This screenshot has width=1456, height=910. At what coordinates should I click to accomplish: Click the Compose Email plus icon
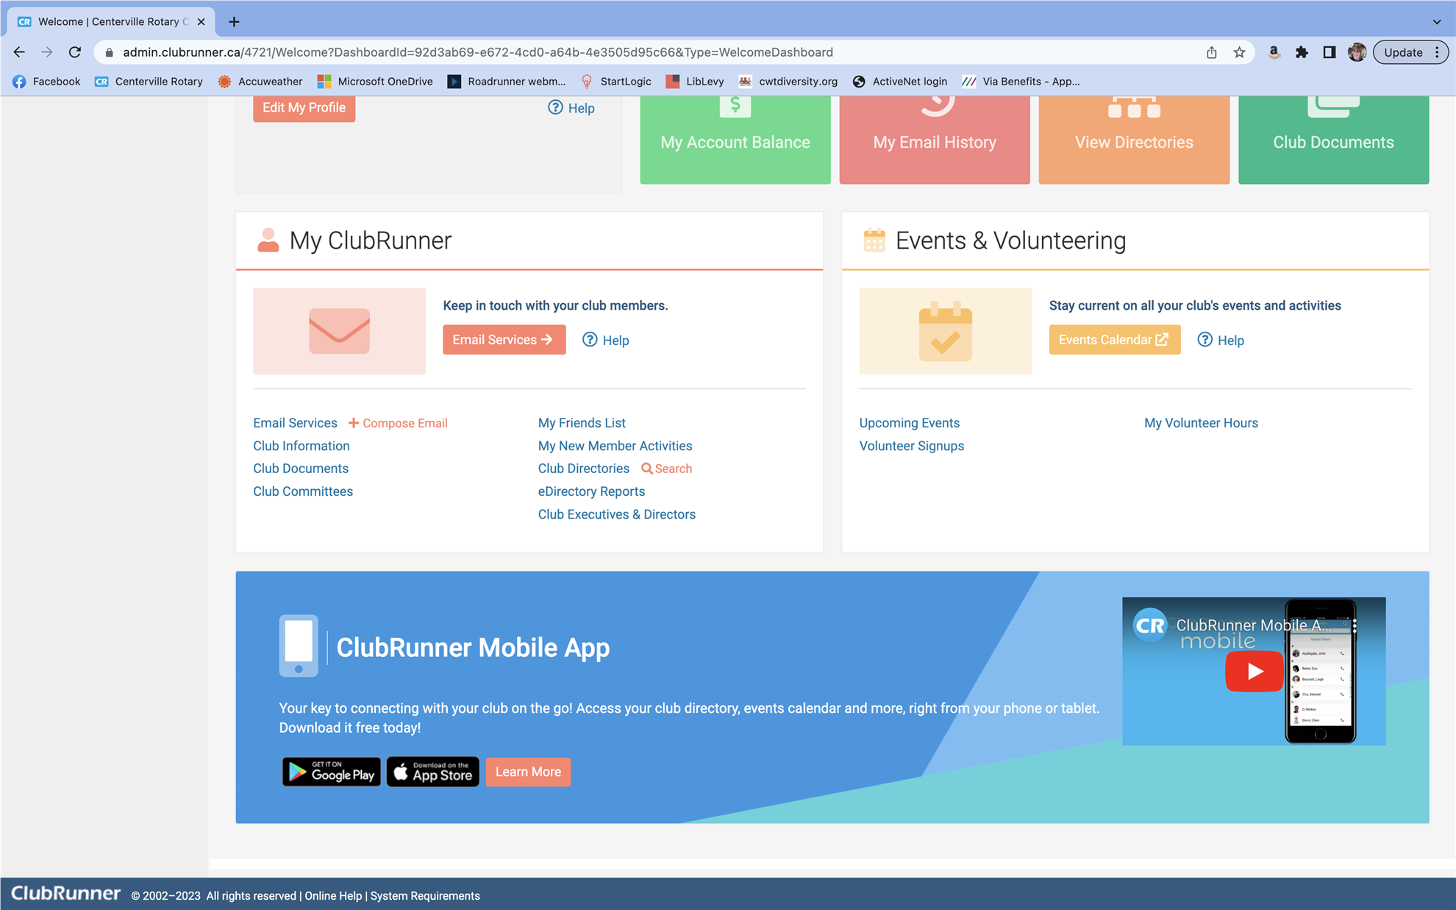point(354,423)
